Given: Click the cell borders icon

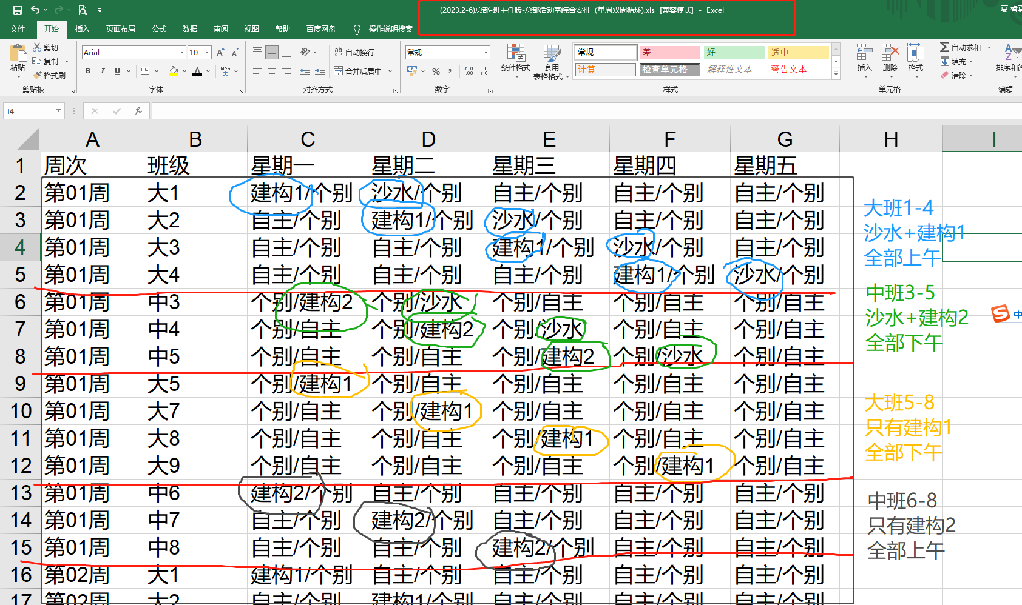Looking at the screenshot, I should 146,71.
